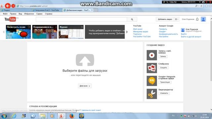Switch to the Яндекс tab
212x119 pixels.
pos(16,10)
